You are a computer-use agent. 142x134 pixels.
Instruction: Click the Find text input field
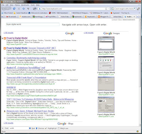[19, 128]
